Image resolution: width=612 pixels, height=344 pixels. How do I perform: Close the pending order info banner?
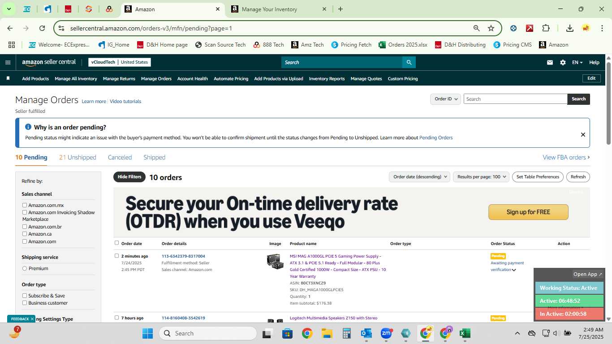pyautogui.click(x=583, y=134)
